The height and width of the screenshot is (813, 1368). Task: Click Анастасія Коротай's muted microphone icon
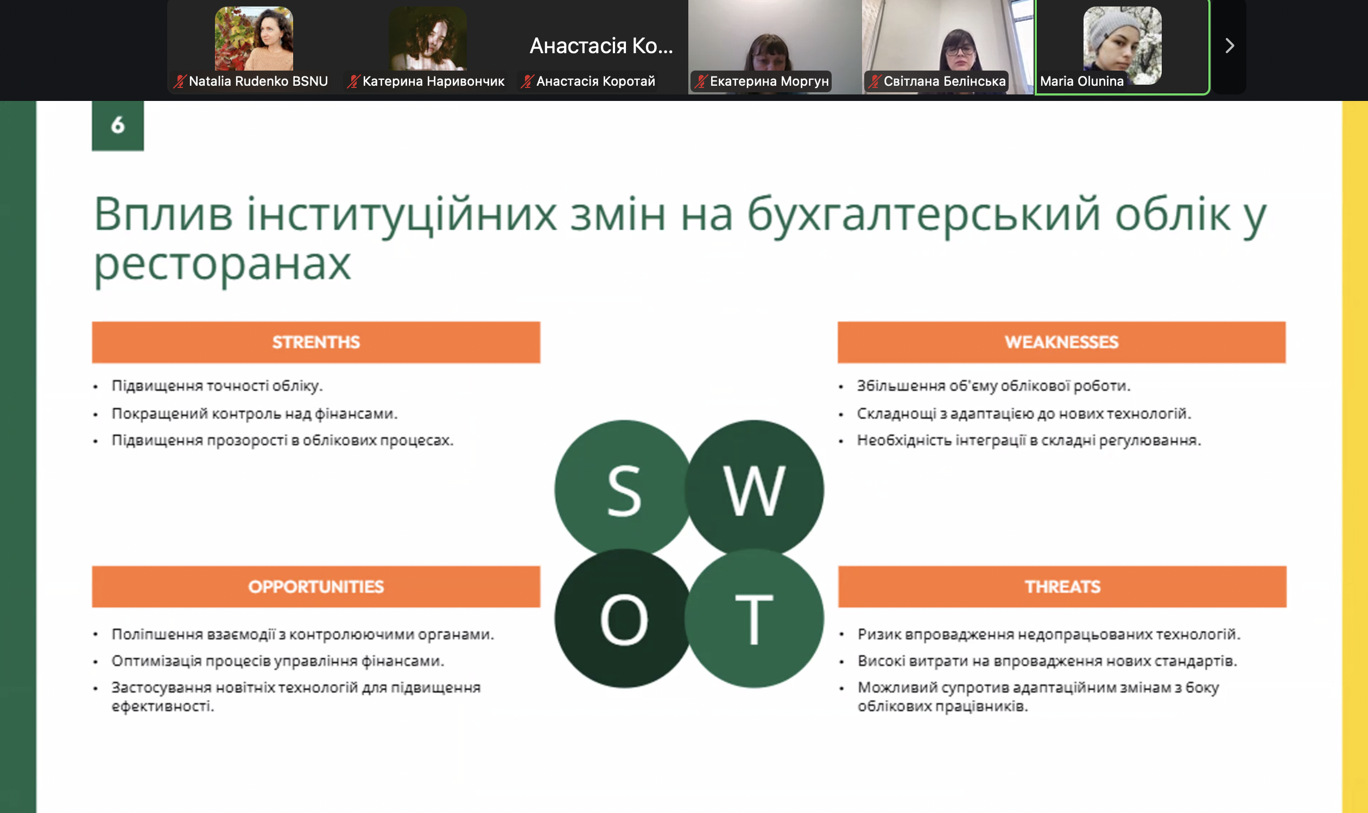coord(527,81)
